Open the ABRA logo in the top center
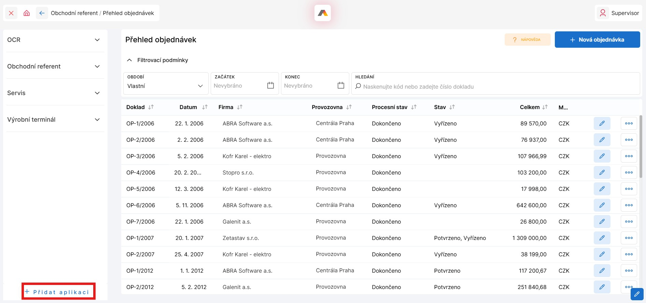The width and height of the screenshot is (646, 303). [x=323, y=13]
